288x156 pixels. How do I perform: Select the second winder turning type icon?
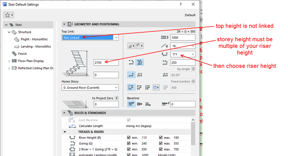140,87
